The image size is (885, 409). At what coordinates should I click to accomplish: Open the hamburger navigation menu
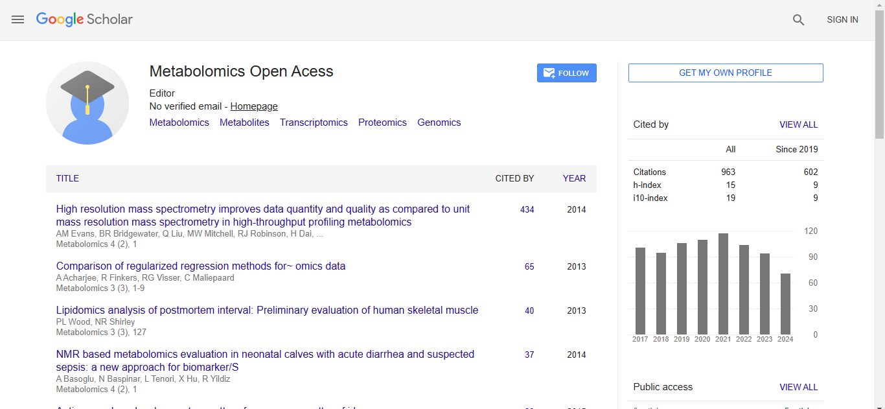pos(18,19)
